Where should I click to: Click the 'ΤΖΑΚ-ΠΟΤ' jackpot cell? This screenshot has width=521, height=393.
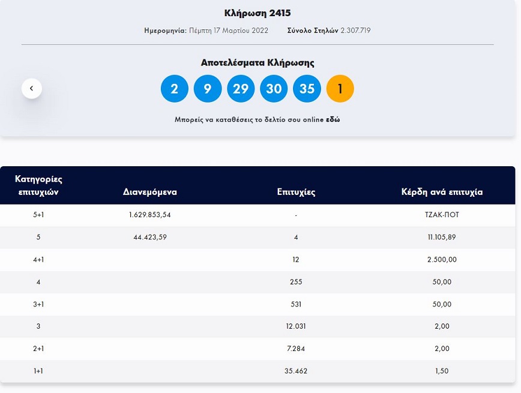pos(442,215)
